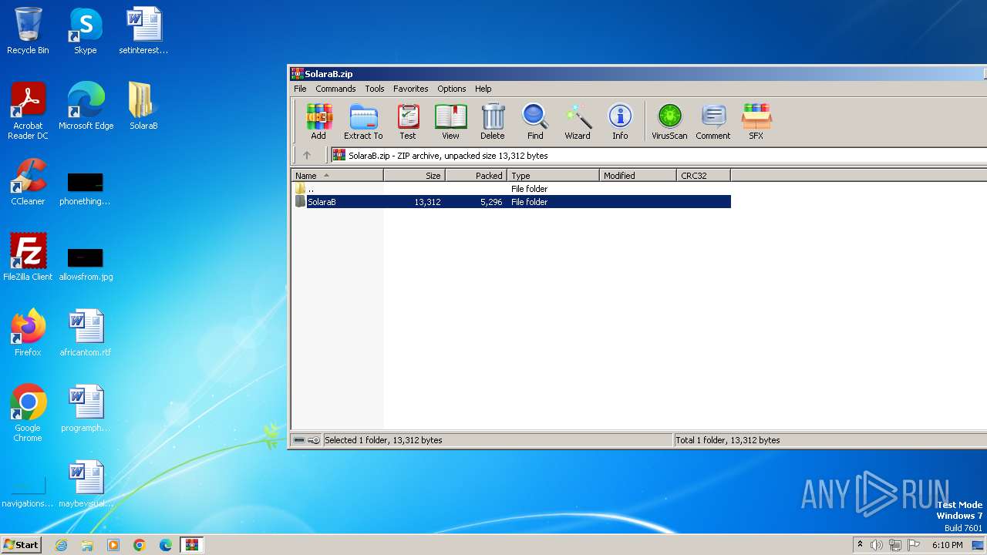
Task: Select the Recycle Bin desktop icon
Action: point(28,31)
